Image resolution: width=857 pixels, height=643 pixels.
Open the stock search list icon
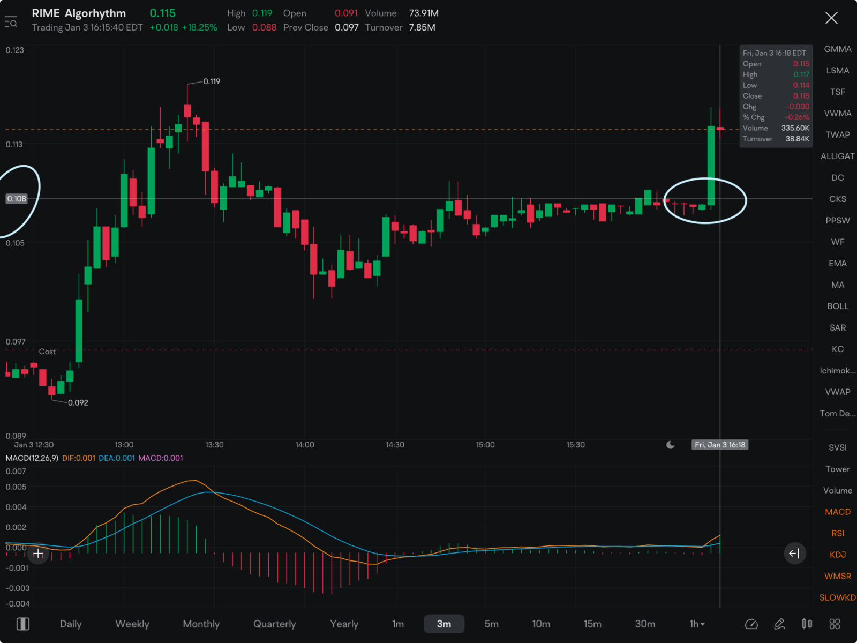(11, 23)
